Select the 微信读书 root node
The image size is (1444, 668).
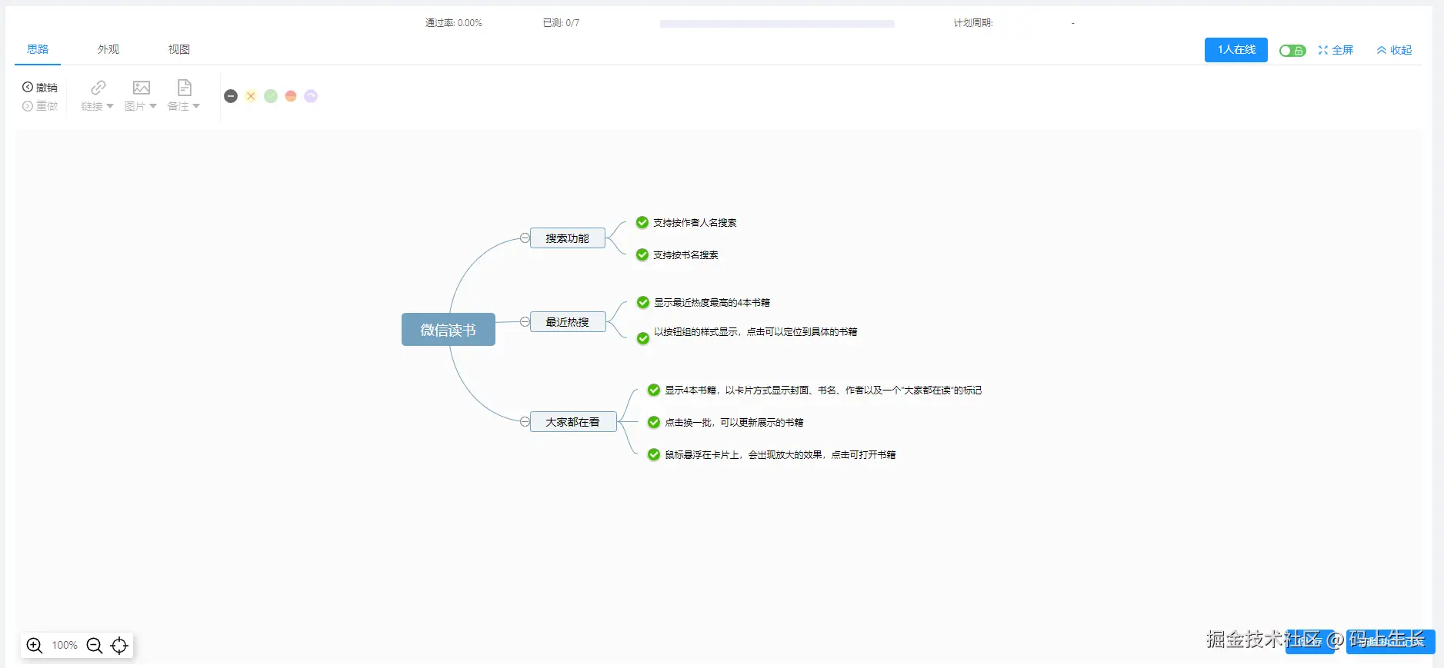pyautogui.click(x=449, y=330)
